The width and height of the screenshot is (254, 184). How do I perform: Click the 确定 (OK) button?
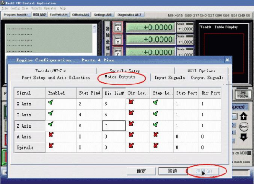click(x=141, y=171)
